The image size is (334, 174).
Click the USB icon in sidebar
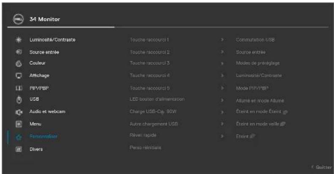19,100
